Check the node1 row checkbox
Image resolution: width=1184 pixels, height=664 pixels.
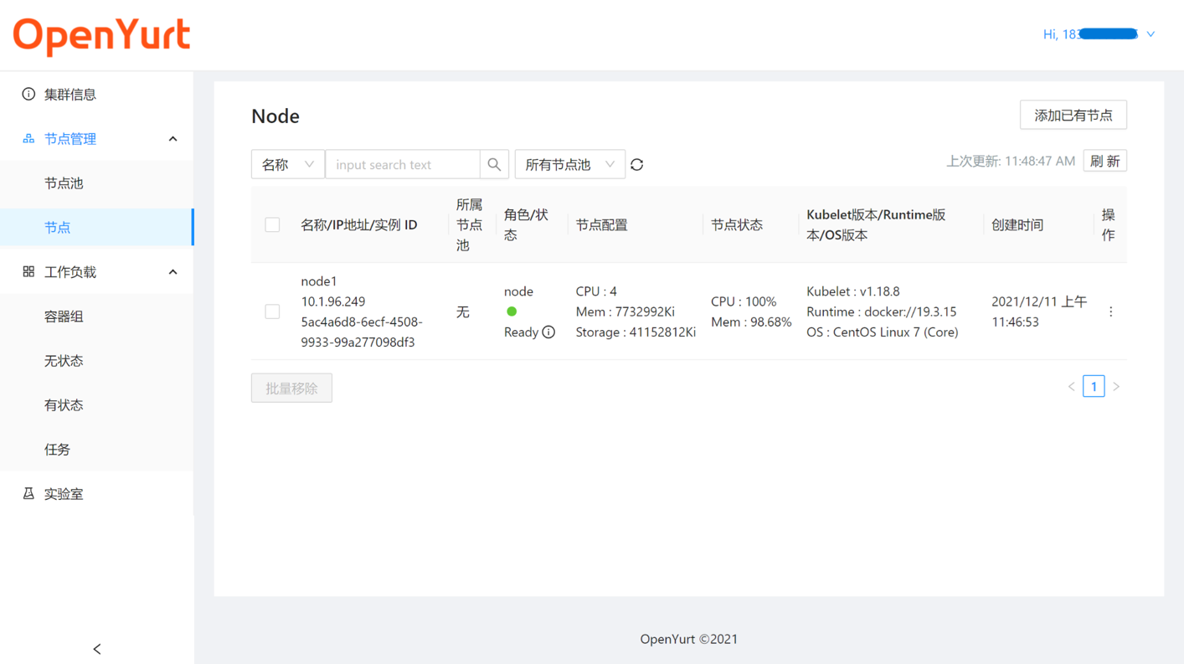tap(272, 311)
